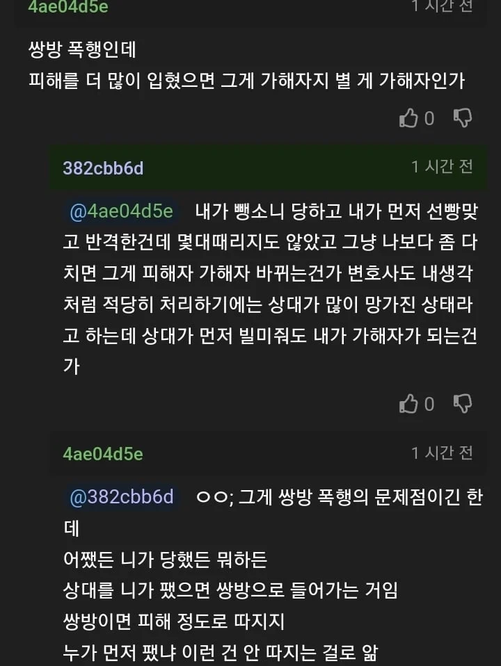Downvote the reply written by 382cbb6d
The width and height of the screenshot is (501, 666).
click(x=463, y=404)
